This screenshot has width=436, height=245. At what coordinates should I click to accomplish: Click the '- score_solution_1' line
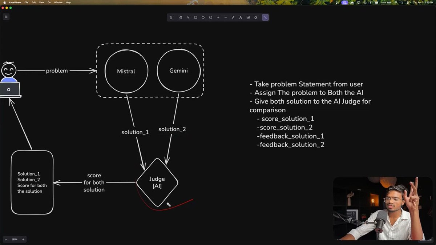click(286, 119)
